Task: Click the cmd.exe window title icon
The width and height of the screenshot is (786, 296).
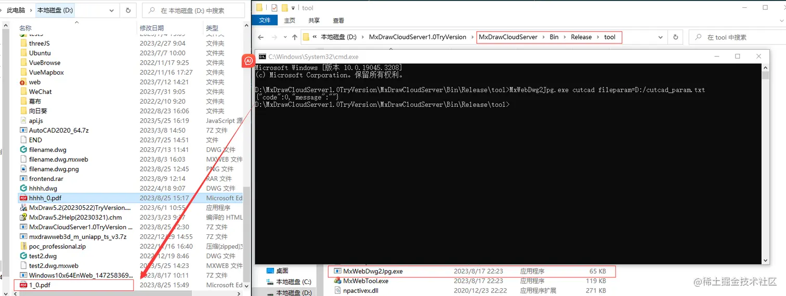Action: click(263, 57)
